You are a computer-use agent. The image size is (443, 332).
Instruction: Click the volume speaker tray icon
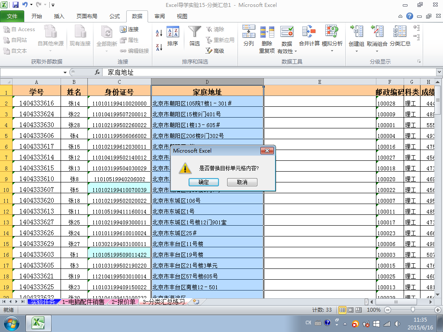[x=398, y=323]
